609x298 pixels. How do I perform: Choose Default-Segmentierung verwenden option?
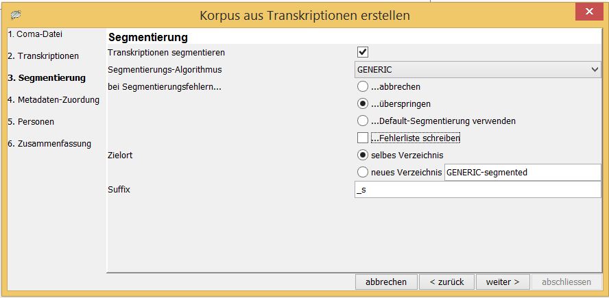363,121
